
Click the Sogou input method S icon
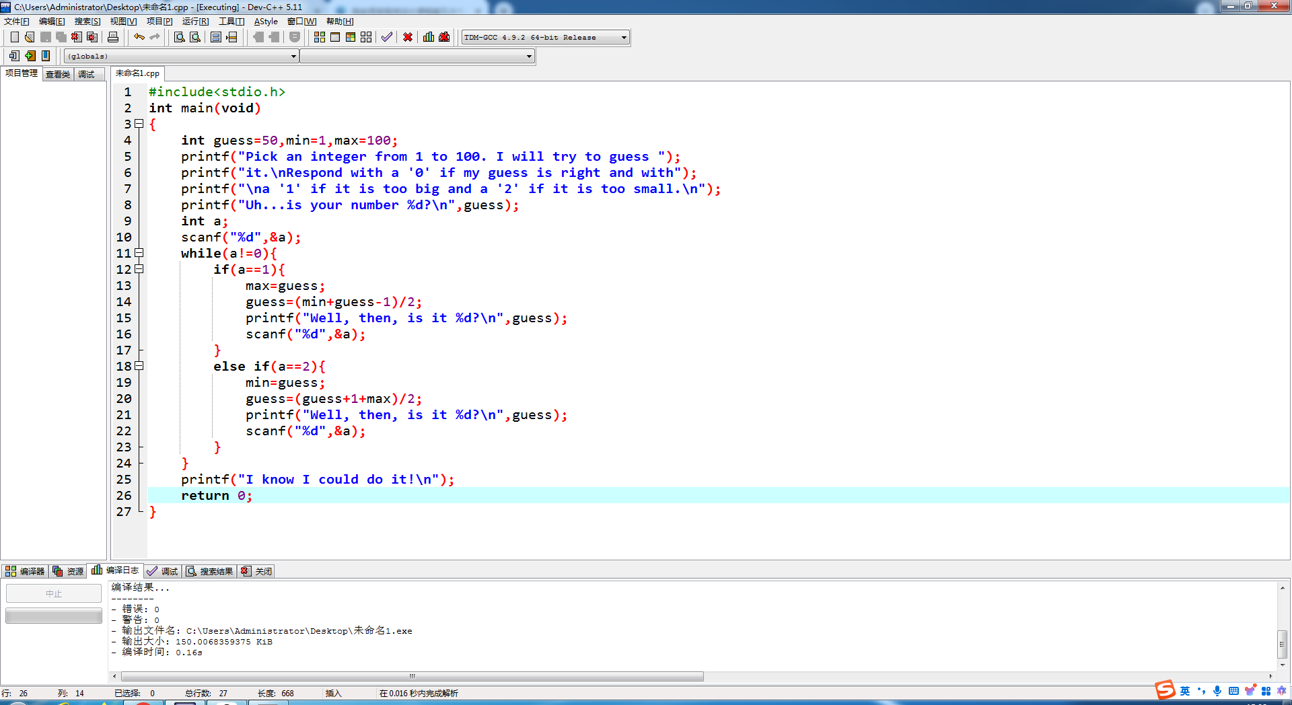click(1165, 690)
